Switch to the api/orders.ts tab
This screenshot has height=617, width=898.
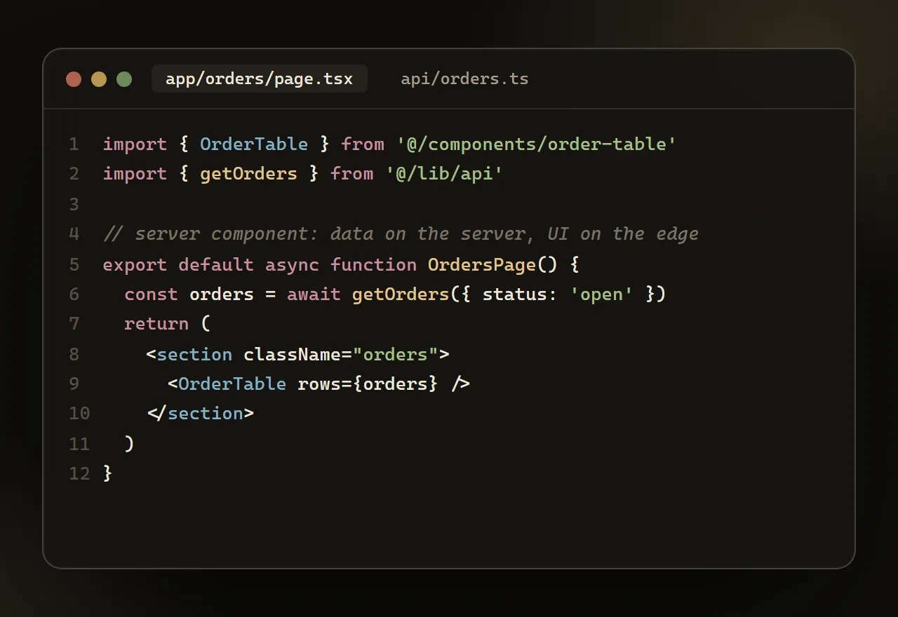tap(464, 79)
